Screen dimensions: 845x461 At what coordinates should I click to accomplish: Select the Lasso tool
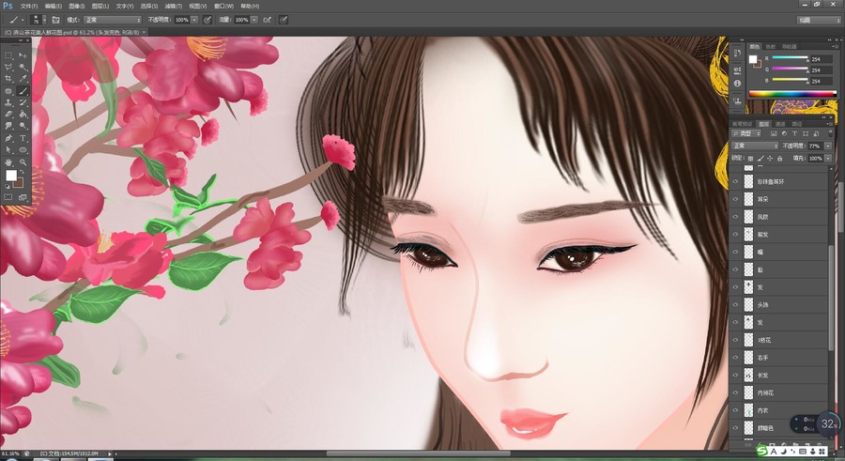pyautogui.click(x=8, y=68)
